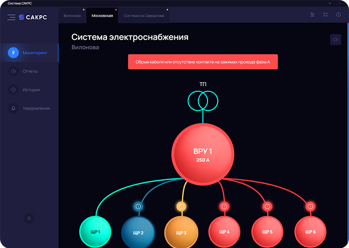
Task: Mute the alarm sound speaker button
Action: point(335,40)
